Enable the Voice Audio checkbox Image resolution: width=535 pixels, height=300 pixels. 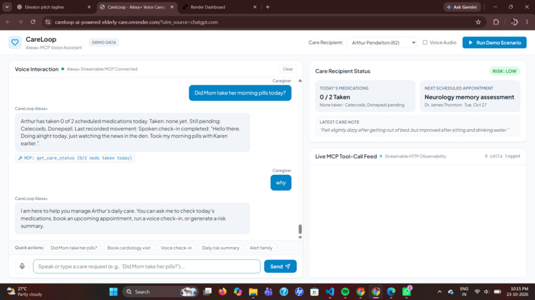(x=425, y=42)
